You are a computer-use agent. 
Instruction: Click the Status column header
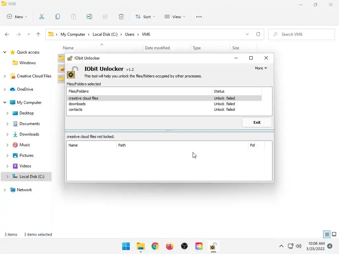coord(237,91)
